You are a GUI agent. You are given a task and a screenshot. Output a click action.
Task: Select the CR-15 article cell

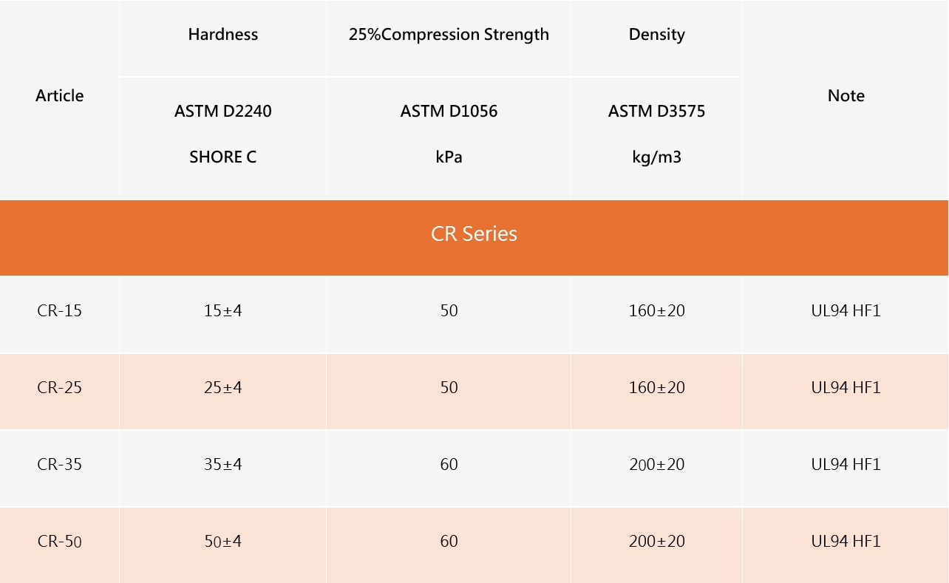60,311
